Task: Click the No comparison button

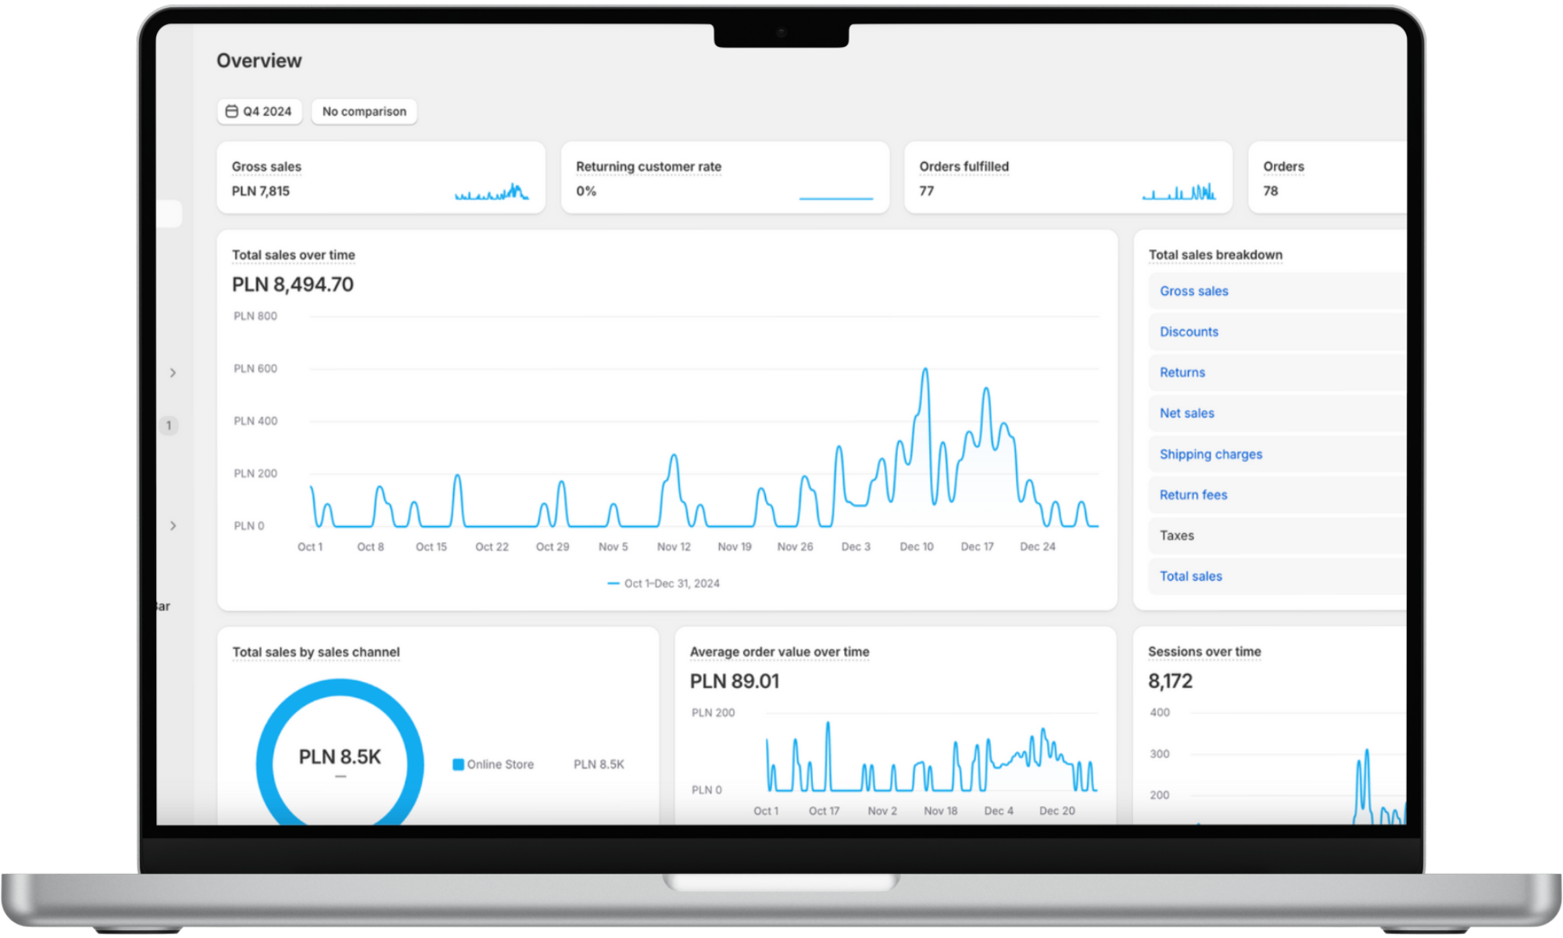Action: (364, 112)
